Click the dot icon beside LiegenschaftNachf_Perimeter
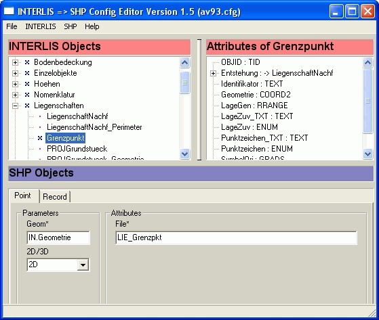This screenshot has height=320, width=379. (40, 127)
